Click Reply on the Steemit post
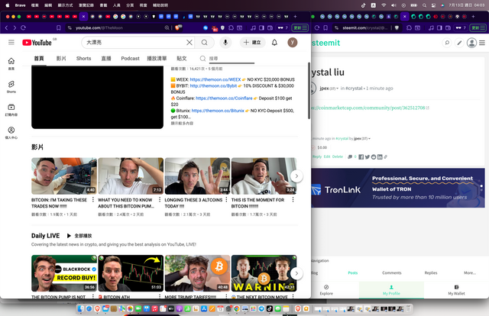The height and width of the screenshot is (316, 489). click(x=317, y=156)
